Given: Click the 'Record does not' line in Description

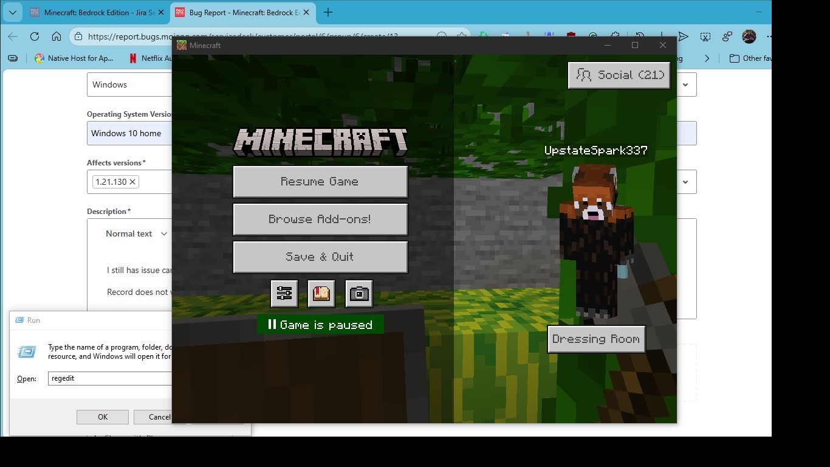Looking at the screenshot, I should (x=138, y=292).
